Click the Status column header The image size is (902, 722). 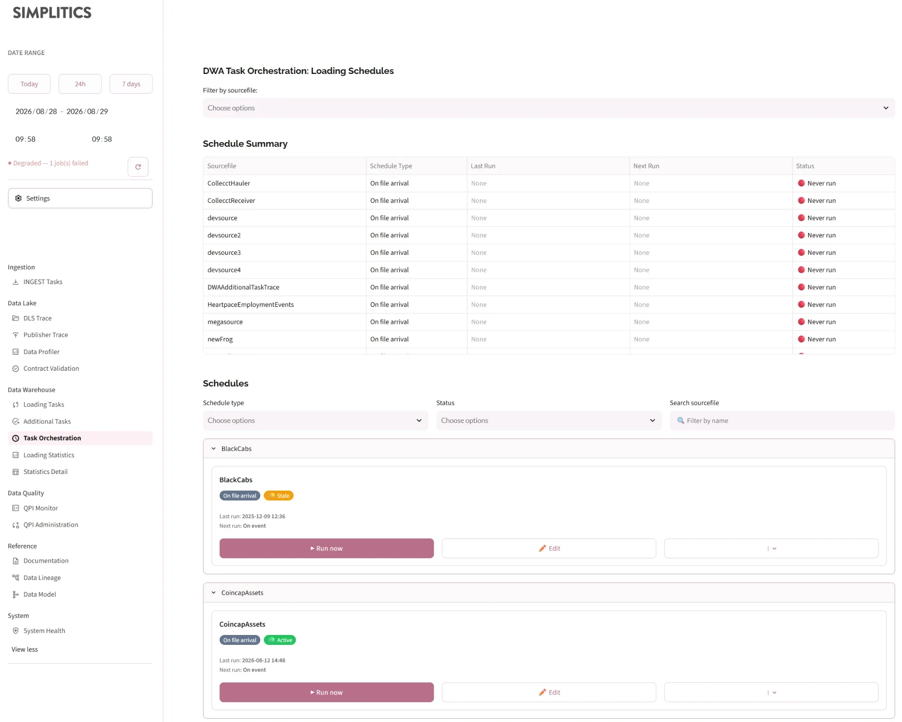point(843,166)
